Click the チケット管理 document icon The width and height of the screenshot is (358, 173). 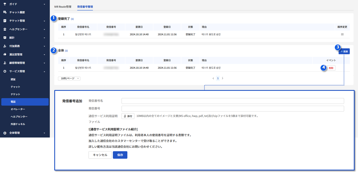pos(5,21)
